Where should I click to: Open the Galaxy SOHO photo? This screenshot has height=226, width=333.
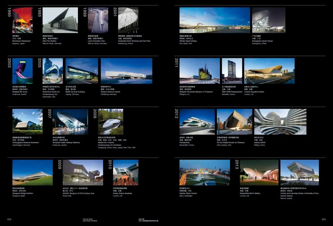coord(280,122)
